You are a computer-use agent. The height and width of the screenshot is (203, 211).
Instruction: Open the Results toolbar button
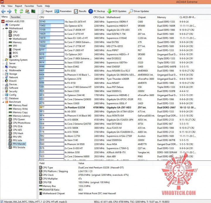[80, 11]
